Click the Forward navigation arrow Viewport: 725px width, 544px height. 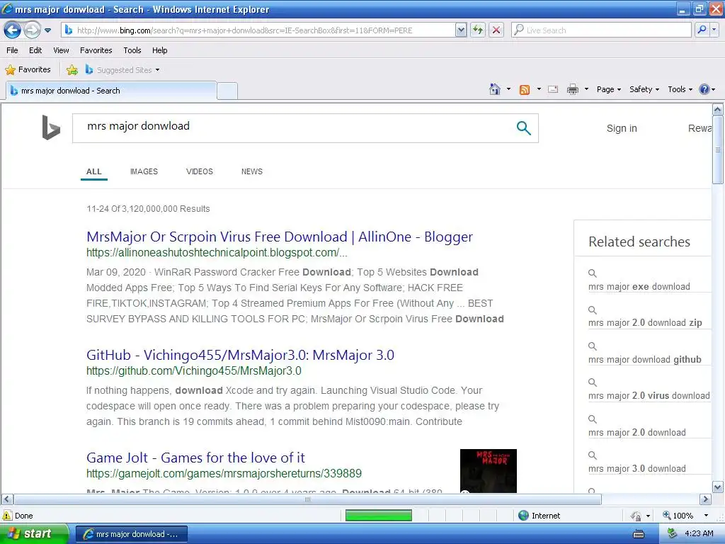32,30
